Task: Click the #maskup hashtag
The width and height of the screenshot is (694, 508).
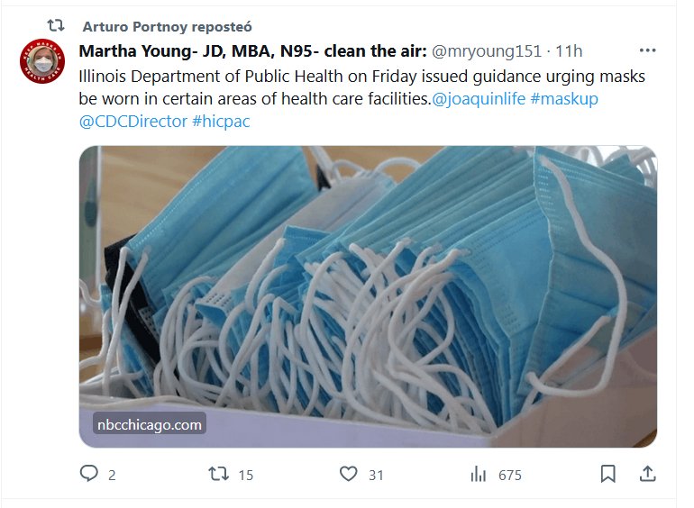Action: point(564,98)
